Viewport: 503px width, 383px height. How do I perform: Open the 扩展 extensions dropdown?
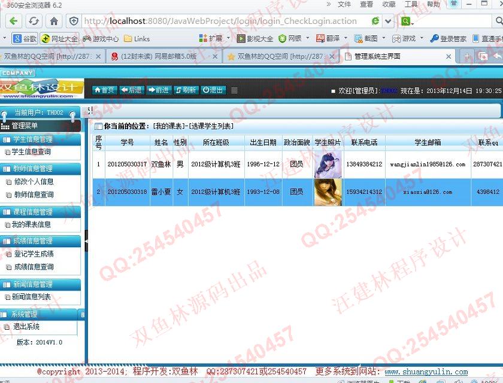tap(214, 39)
